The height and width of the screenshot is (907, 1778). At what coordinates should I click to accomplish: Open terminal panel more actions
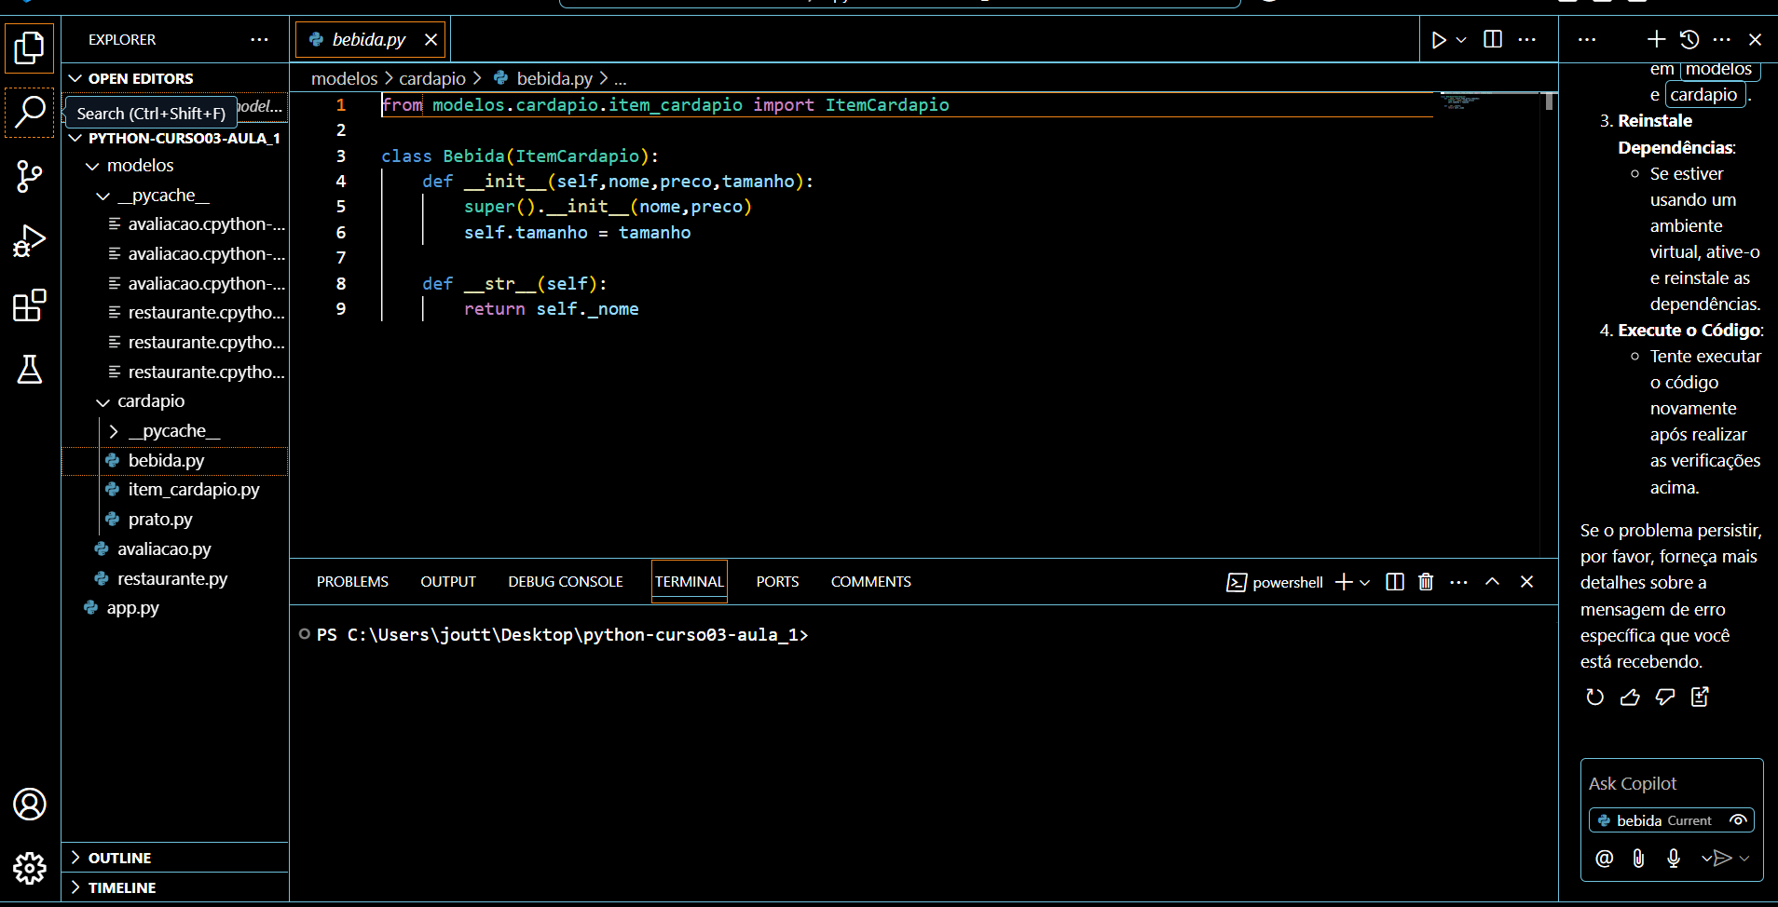tap(1459, 582)
